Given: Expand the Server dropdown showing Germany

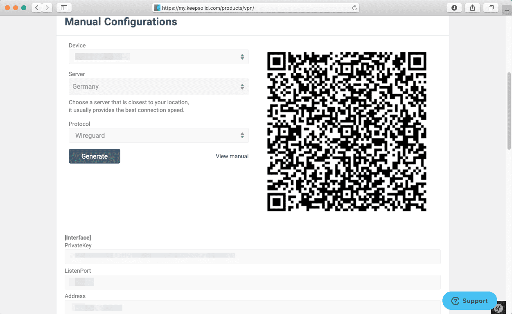Looking at the screenshot, I should [158, 87].
